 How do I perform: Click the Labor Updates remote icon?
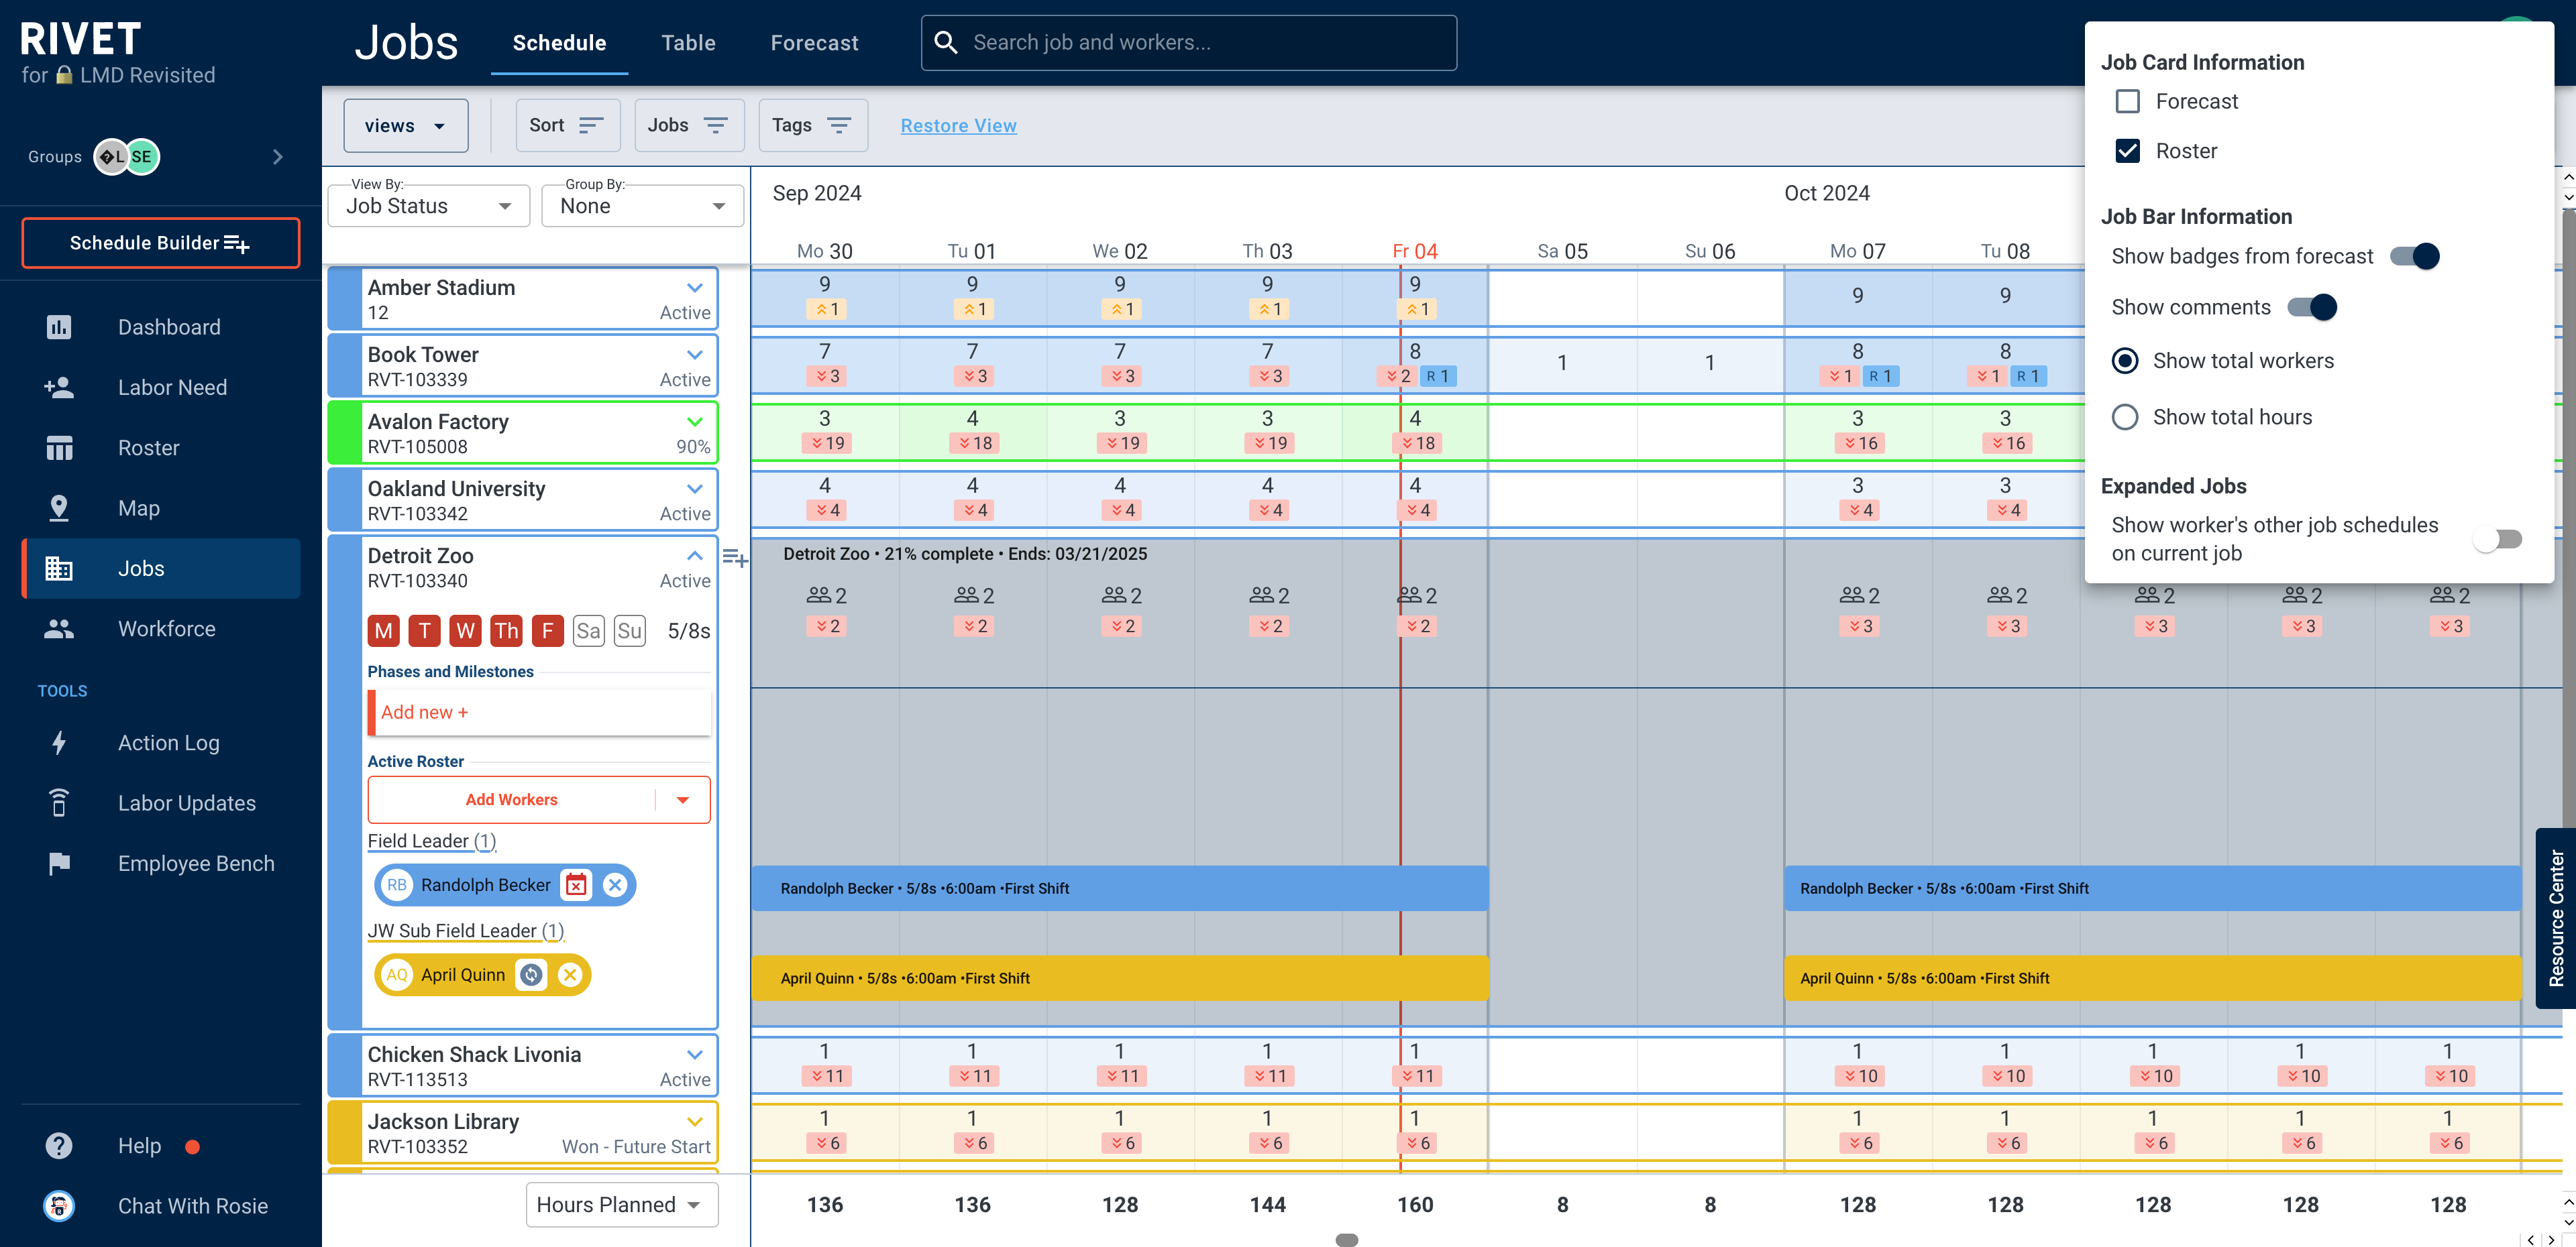[x=59, y=803]
